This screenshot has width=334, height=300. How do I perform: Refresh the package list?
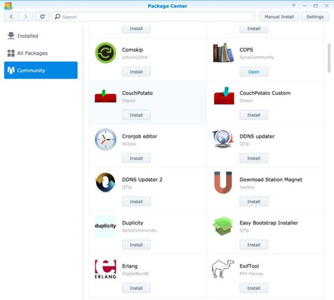click(42, 17)
